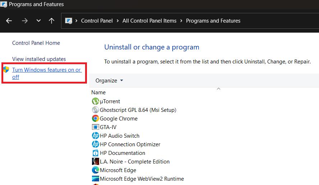This screenshot has height=185, width=319.
Task: Select the Google Chrome icon
Action: pyautogui.click(x=95, y=118)
